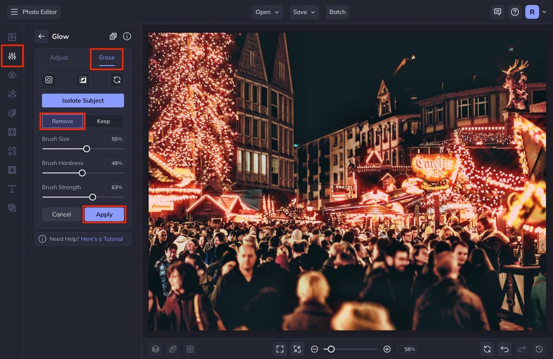This screenshot has height=359, width=553.
Task: Open the Layers panel icon at bottom
Action: click(x=156, y=349)
